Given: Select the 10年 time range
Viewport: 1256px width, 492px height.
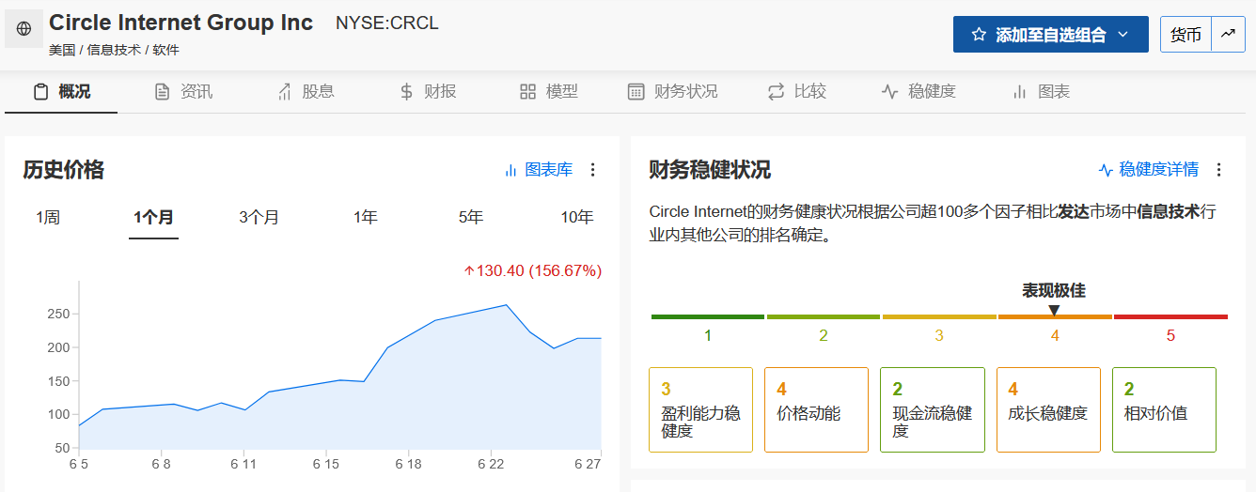Looking at the screenshot, I should [x=577, y=218].
